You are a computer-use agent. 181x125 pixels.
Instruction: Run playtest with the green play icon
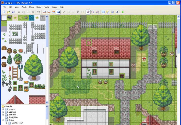[x=123, y=12]
